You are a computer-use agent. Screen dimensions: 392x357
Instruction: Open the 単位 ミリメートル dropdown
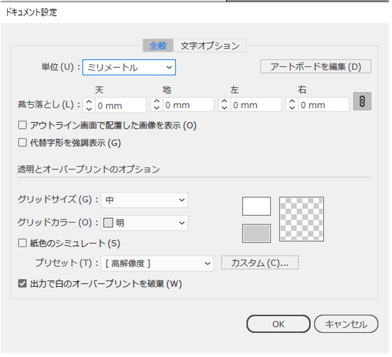coord(129,68)
